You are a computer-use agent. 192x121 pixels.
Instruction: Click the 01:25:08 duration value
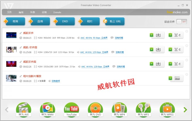[27, 52]
